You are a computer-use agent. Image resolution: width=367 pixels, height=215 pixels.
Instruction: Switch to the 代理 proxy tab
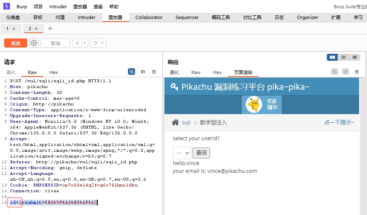click(x=60, y=17)
